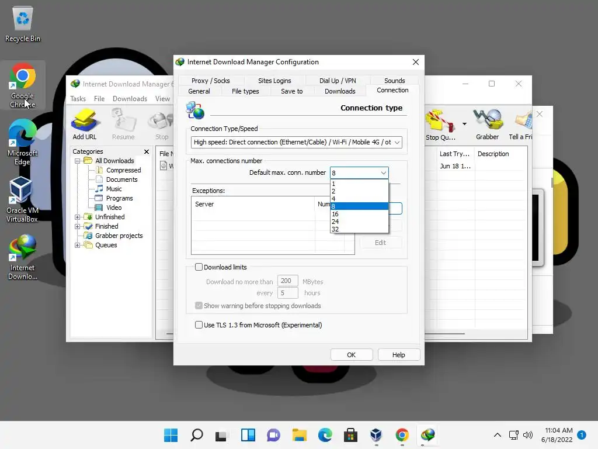The width and height of the screenshot is (598, 449).
Task: Open Internet Download Manager desktop shortcut
Action: coord(23,257)
